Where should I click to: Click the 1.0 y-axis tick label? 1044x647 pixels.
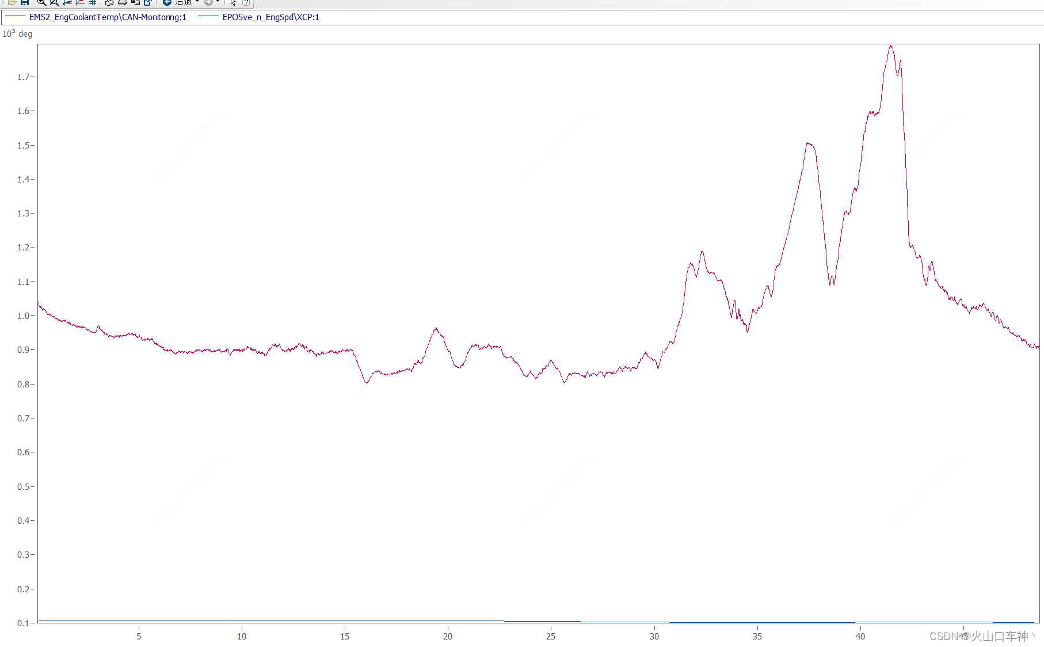coord(23,316)
